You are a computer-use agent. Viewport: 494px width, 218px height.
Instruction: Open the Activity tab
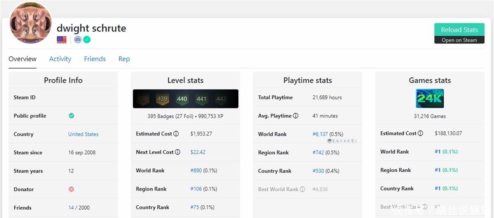point(60,59)
